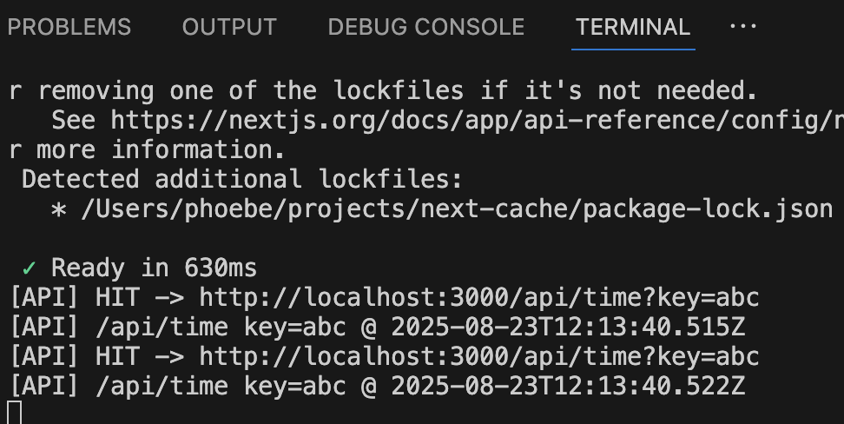
Task: Switch to the OUTPUT tab
Action: pyautogui.click(x=229, y=27)
